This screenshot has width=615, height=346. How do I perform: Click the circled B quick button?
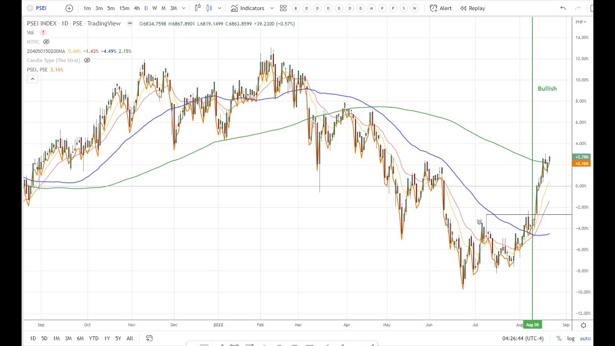[x=295, y=8]
